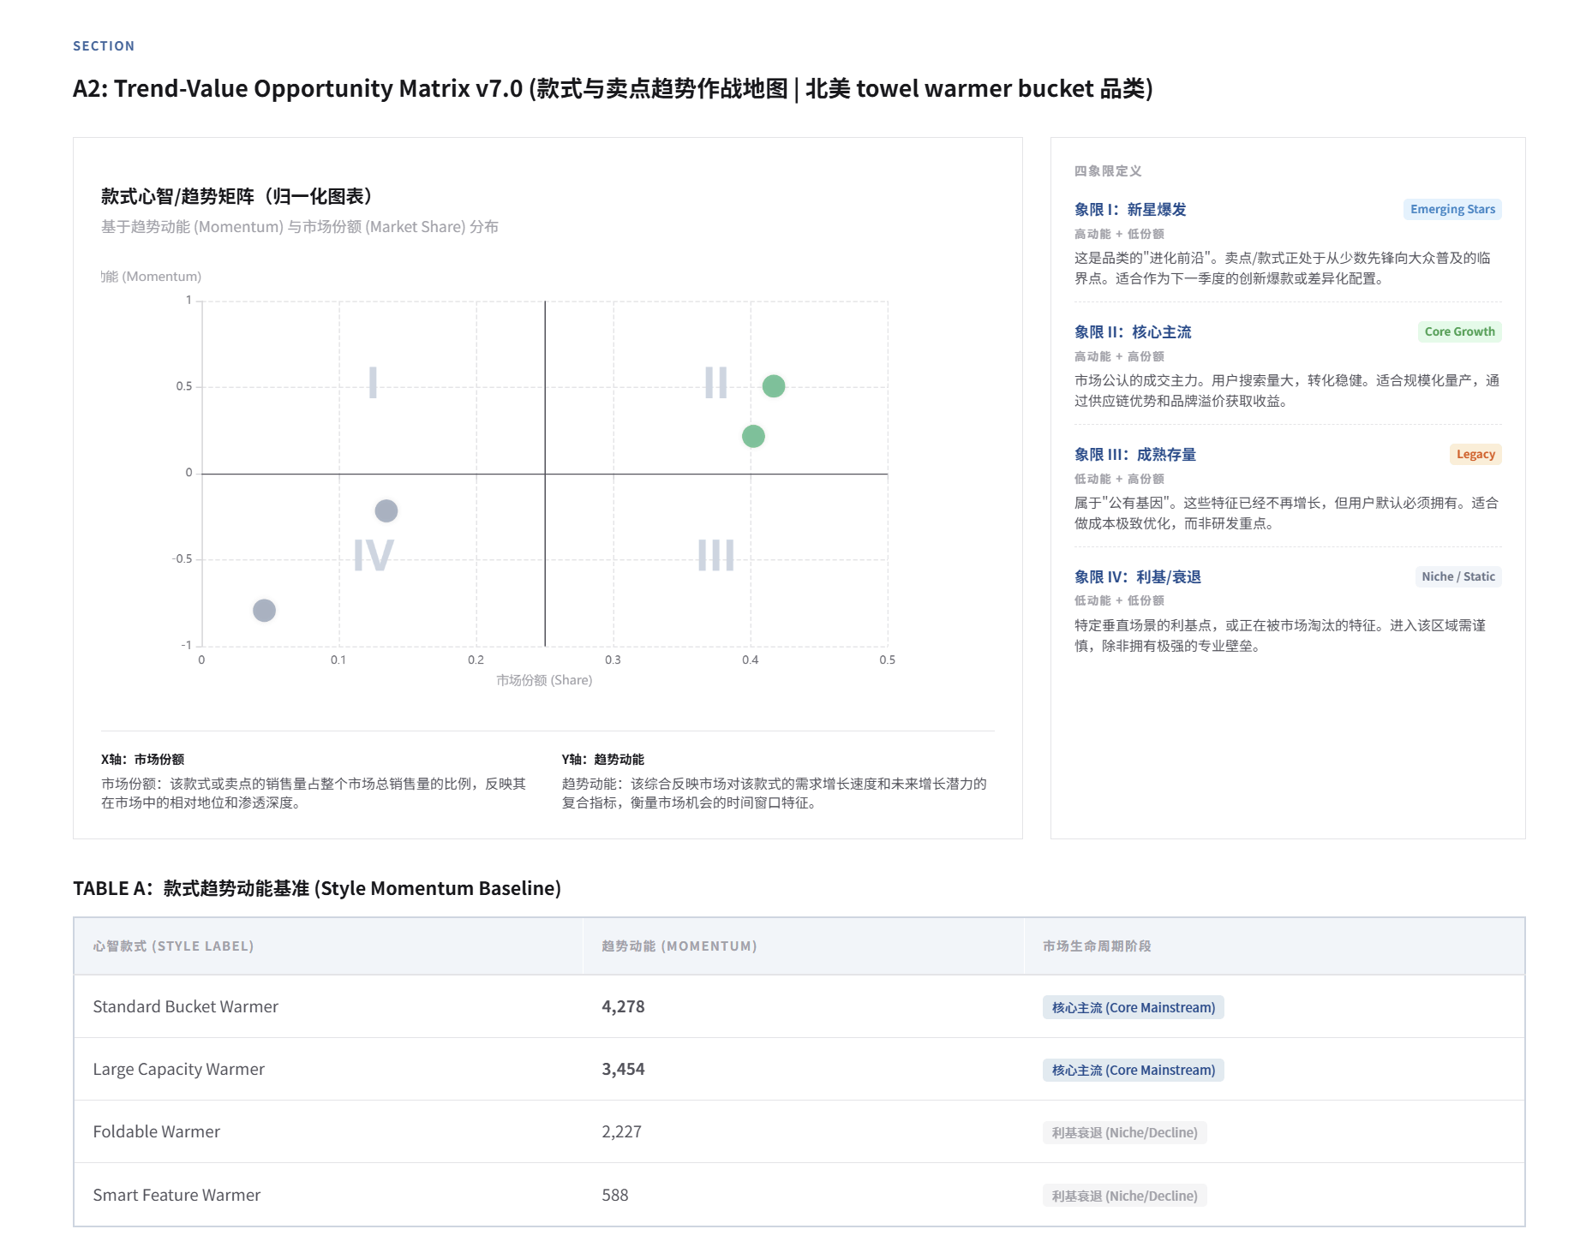Click the highest green data point in quadrant II
1592x1259 pixels.
pos(773,386)
